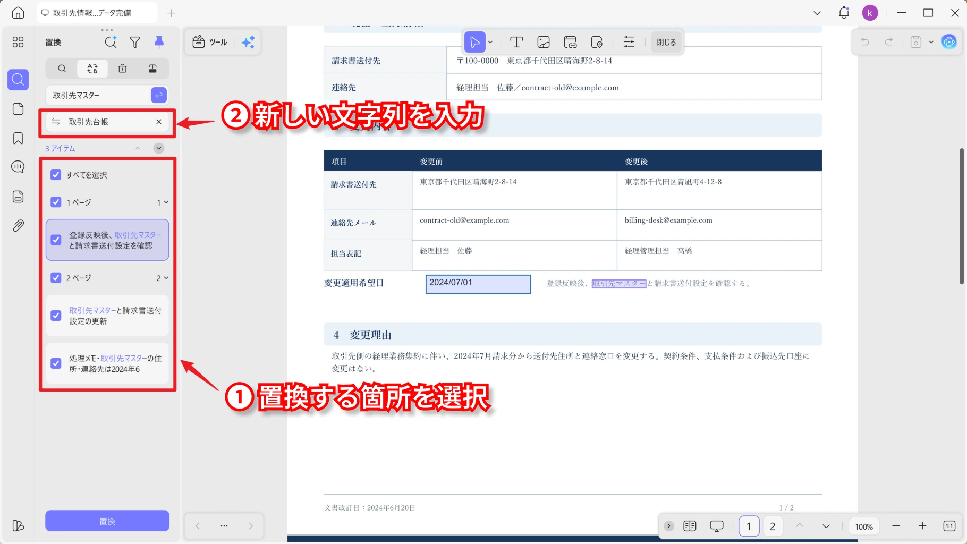Viewport: 967px width, 544px height.
Task: Open the tab list dropdown chevron
Action: click(817, 13)
